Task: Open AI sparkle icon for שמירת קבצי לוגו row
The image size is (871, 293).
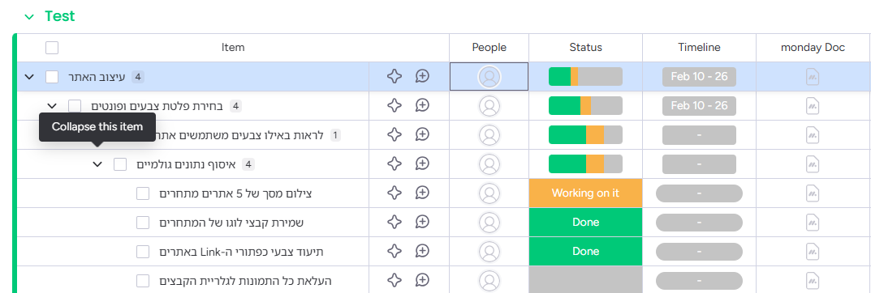Action: coord(394,222)
